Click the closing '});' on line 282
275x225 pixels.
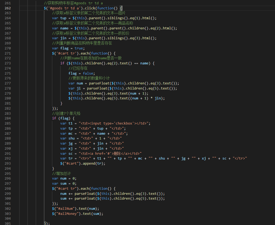coord(55,108)
